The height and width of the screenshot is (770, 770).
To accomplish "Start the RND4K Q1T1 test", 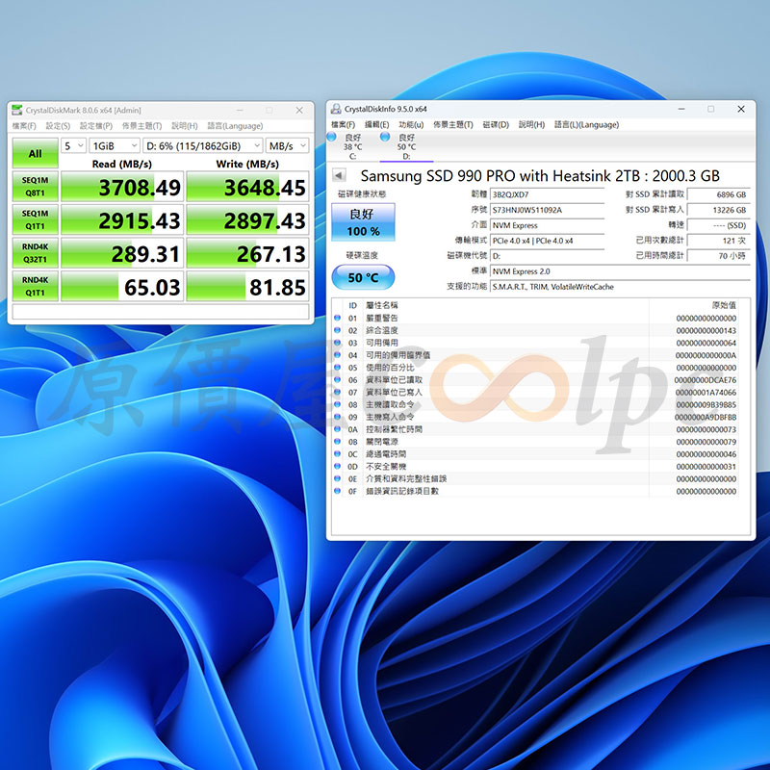I will coord(35,286).
